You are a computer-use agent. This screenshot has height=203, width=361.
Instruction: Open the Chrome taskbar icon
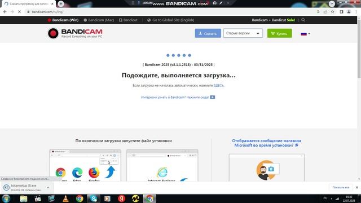80,198
